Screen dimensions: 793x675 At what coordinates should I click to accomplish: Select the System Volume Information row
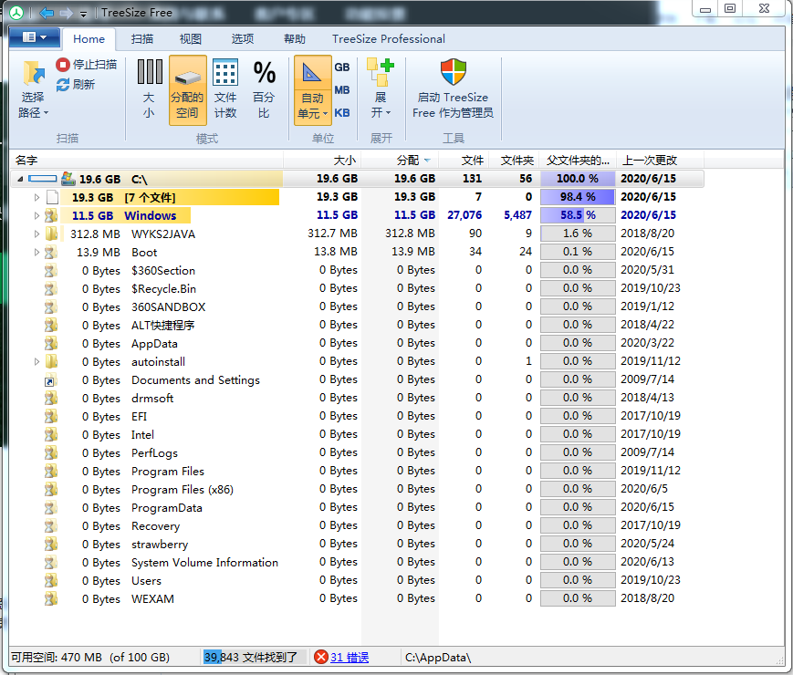pyautogui.click(x=357, y=562)
